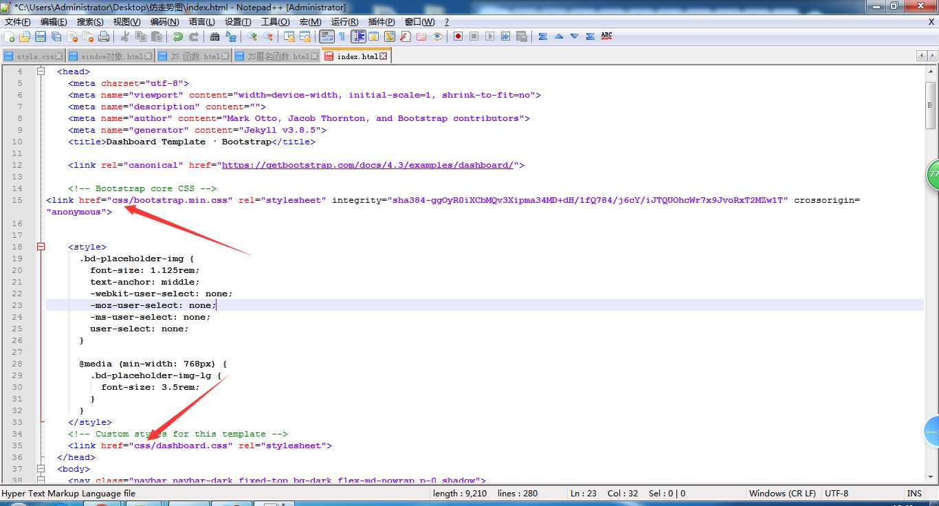Open the 编码(N) menu
The height and width of the screenshot is (506, 939).
pos(164,22)
